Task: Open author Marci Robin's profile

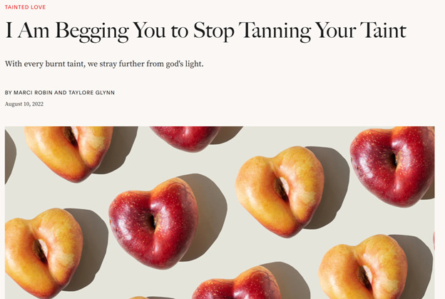Action: (33, 93)
